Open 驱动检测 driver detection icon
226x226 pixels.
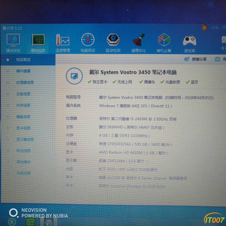coord(113,39)
